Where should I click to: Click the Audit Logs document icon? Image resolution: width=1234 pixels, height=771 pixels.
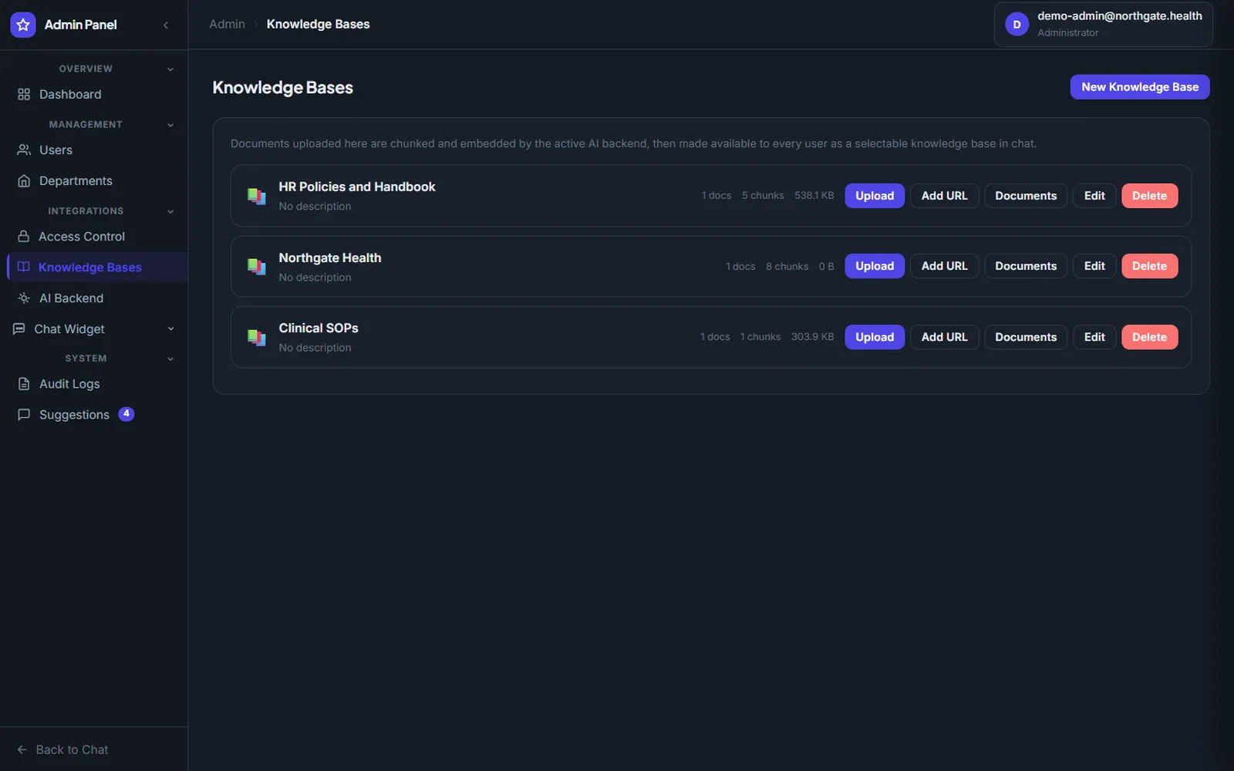(24, 384)
